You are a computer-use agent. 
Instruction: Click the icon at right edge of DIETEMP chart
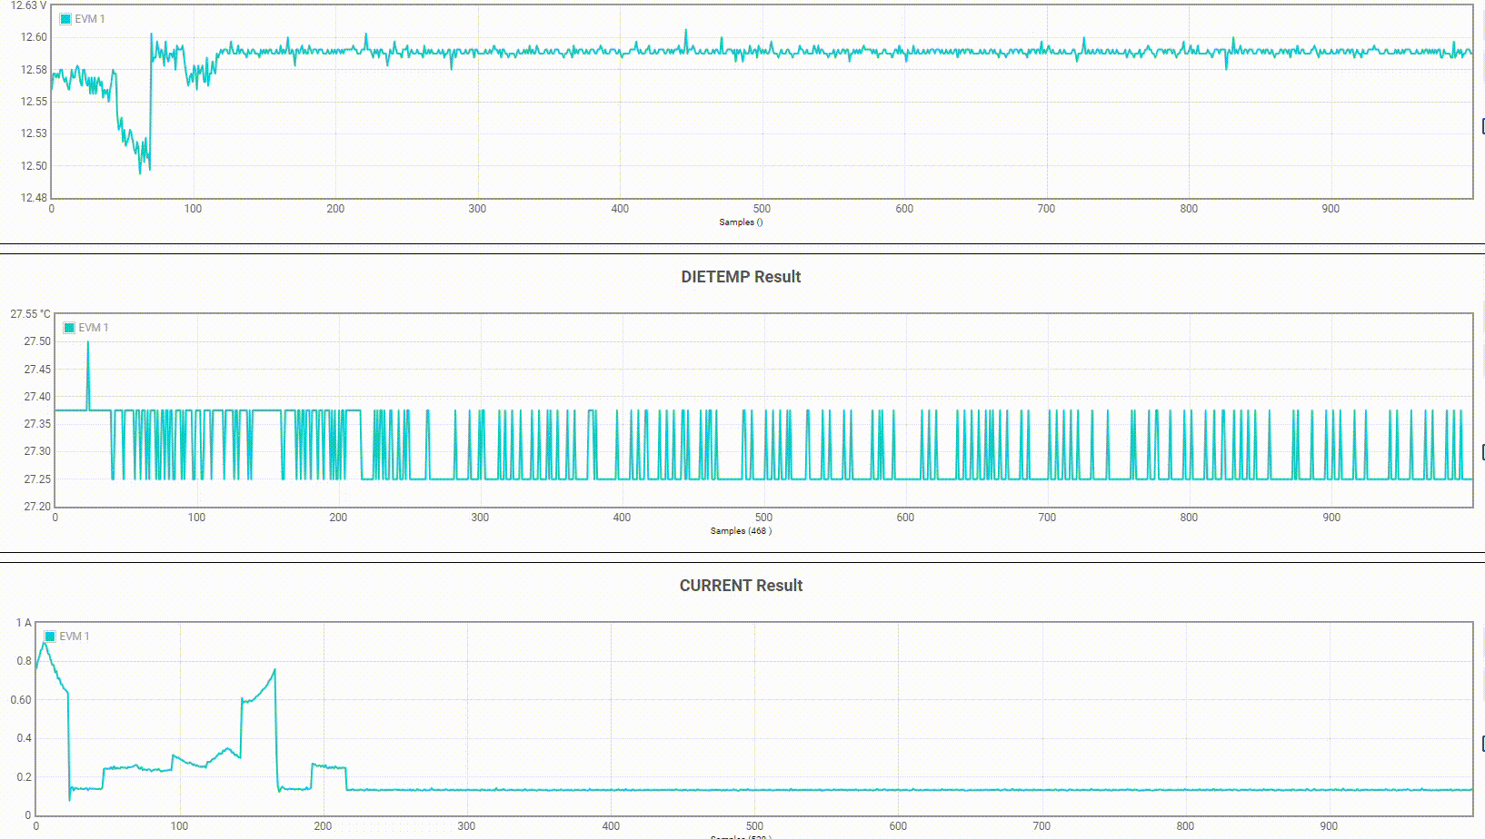[1482, 452]
